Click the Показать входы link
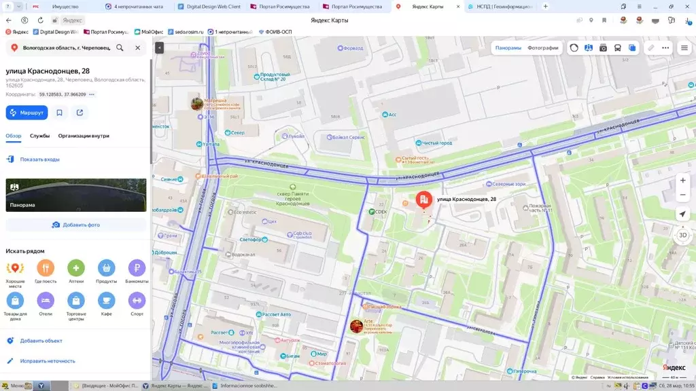The height and width of the screenshot is (391, 696). (x=39, y=160)
